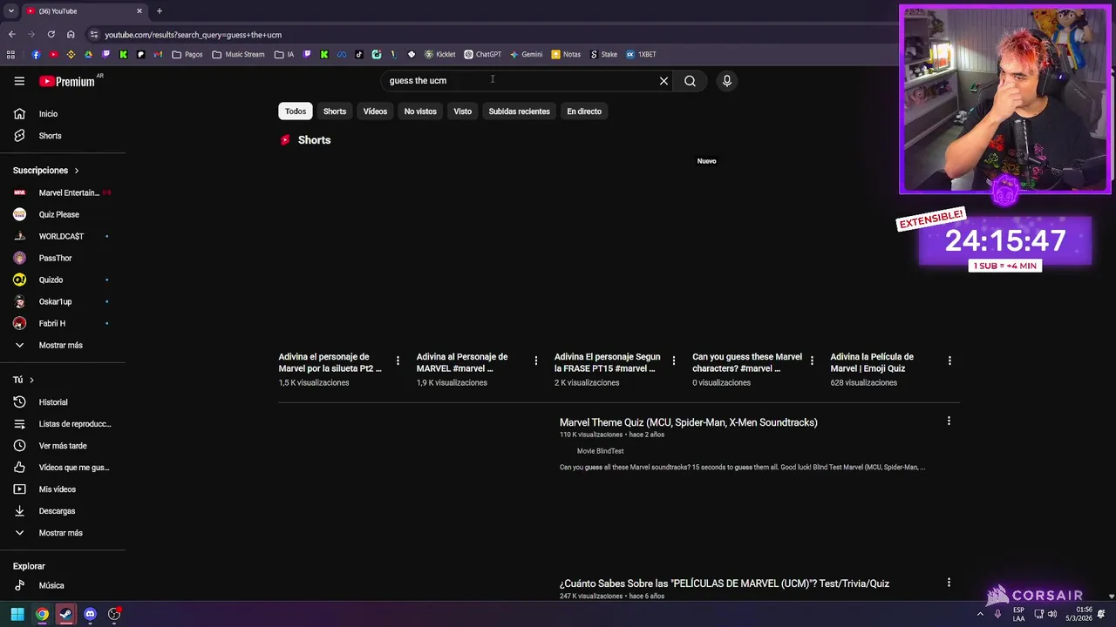Select the Shorts filter chip
Viewport: 1116px width, 627px height.
[335, 111]
